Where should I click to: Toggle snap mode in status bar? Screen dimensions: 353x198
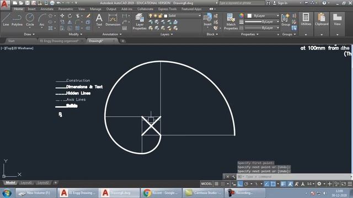point(223,184)
